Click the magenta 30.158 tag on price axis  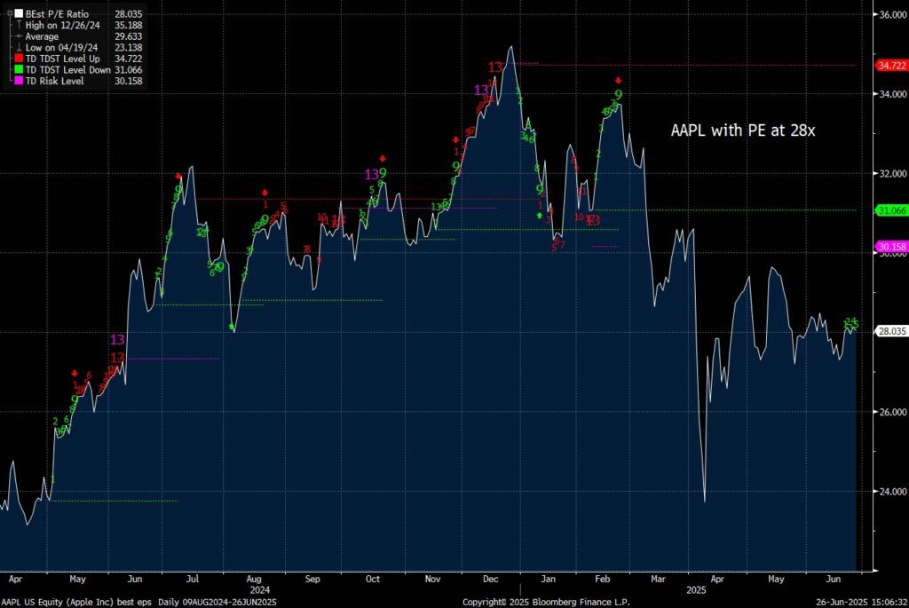pyautogui.click(x=891, y=247)
